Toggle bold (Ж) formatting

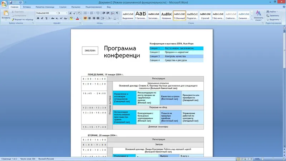click(38, 18)
